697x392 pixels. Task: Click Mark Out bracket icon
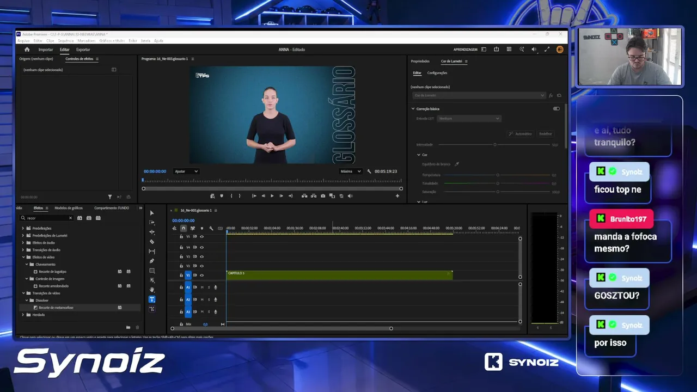[x=240, y=196]
